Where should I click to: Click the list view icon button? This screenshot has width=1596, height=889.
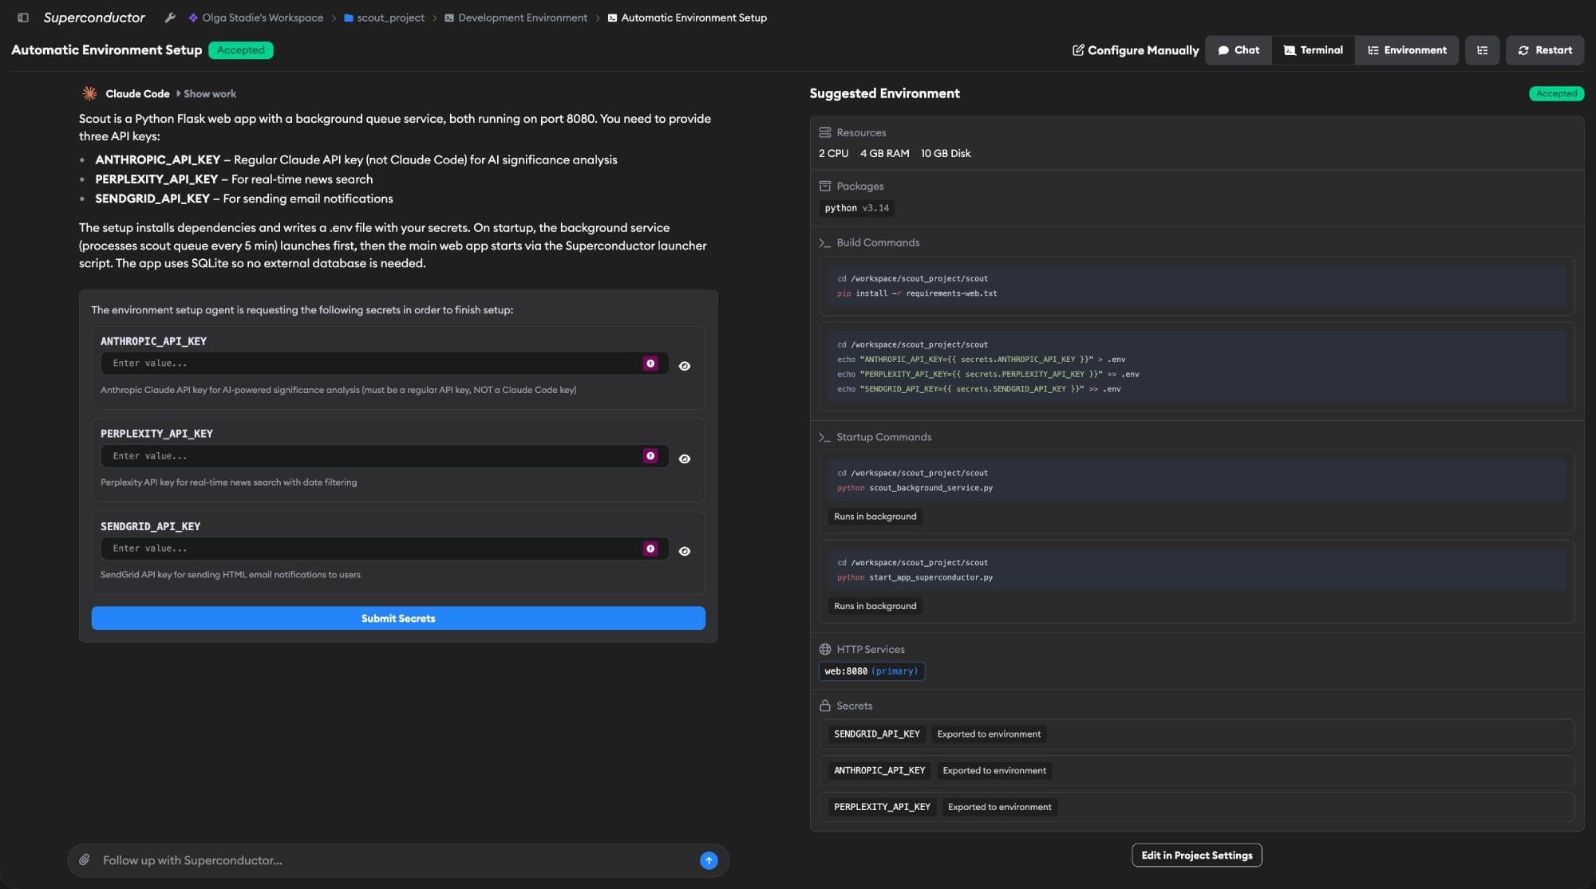pos(1482,50)
